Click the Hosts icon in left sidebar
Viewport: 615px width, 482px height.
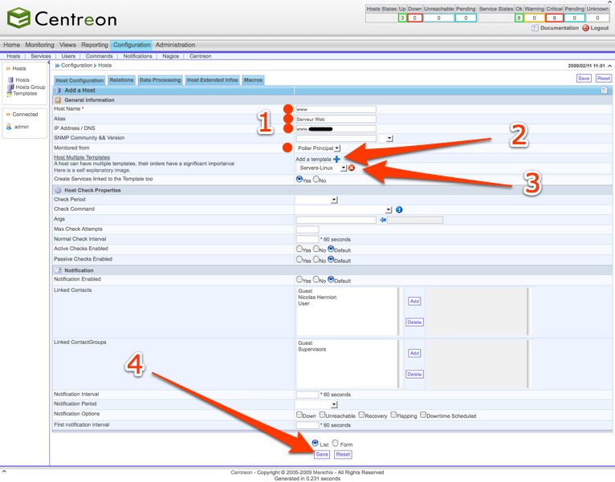[10, 80]
